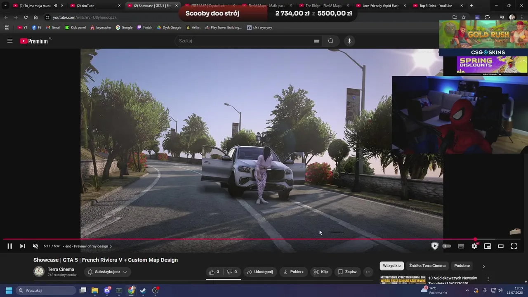Open File Explorer from taskbar
This screenshot has width=528, height=297.
pos(95,290)
